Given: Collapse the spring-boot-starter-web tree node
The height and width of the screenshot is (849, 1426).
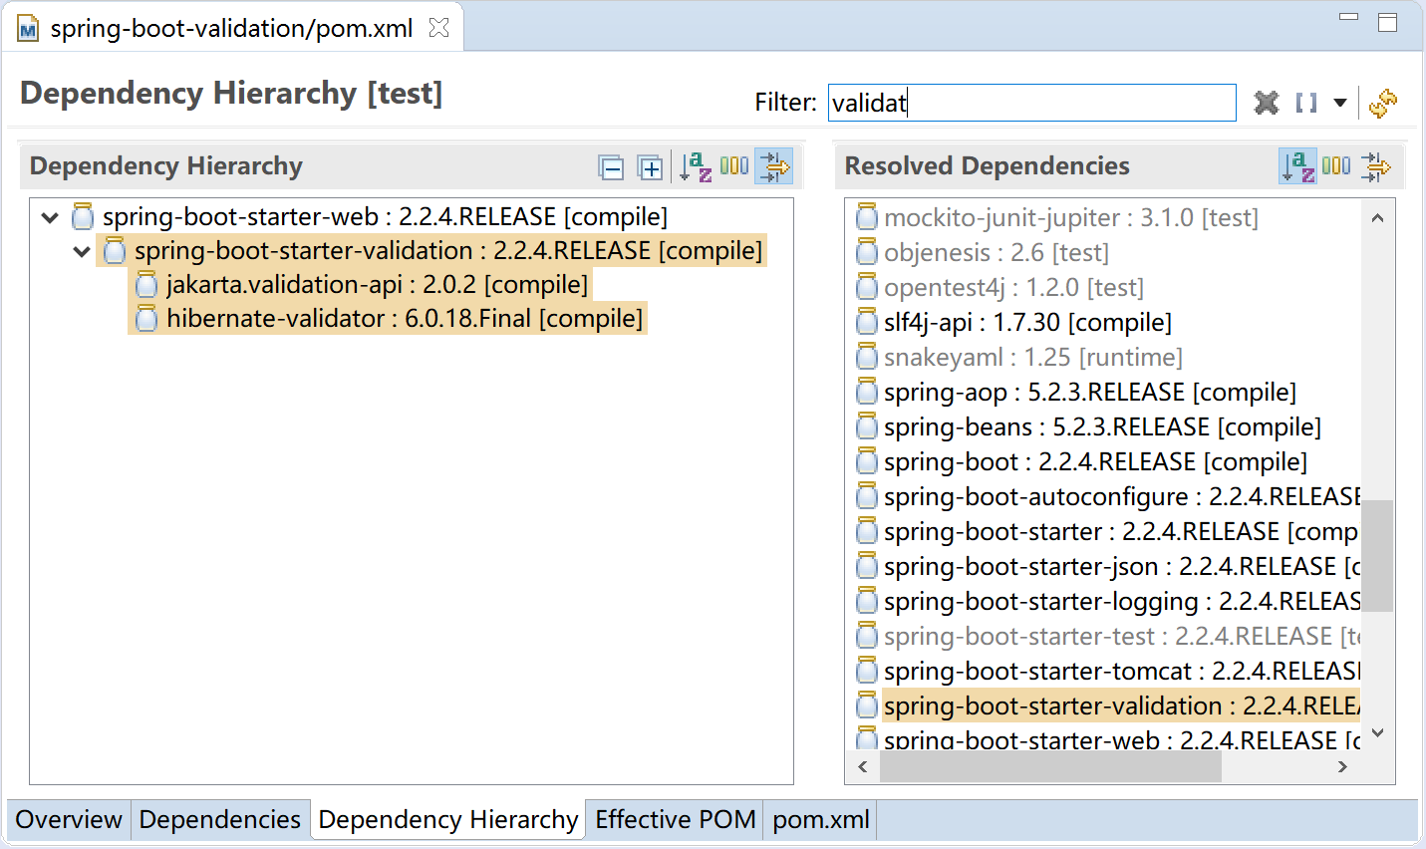Looking at the screenshot, I should coord(50,217).
